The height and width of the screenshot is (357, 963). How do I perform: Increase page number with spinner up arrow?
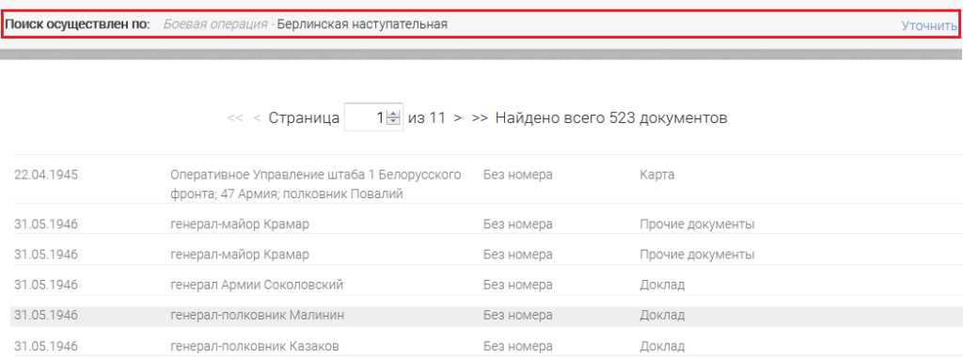tap(393, 114)
